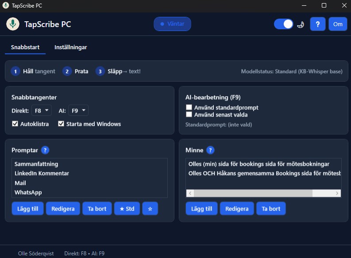The width and height of the screenshot is (351, 258).
Task: Click the help icon next to Minne
Action: pyautogui.click(x=210, y=150)
